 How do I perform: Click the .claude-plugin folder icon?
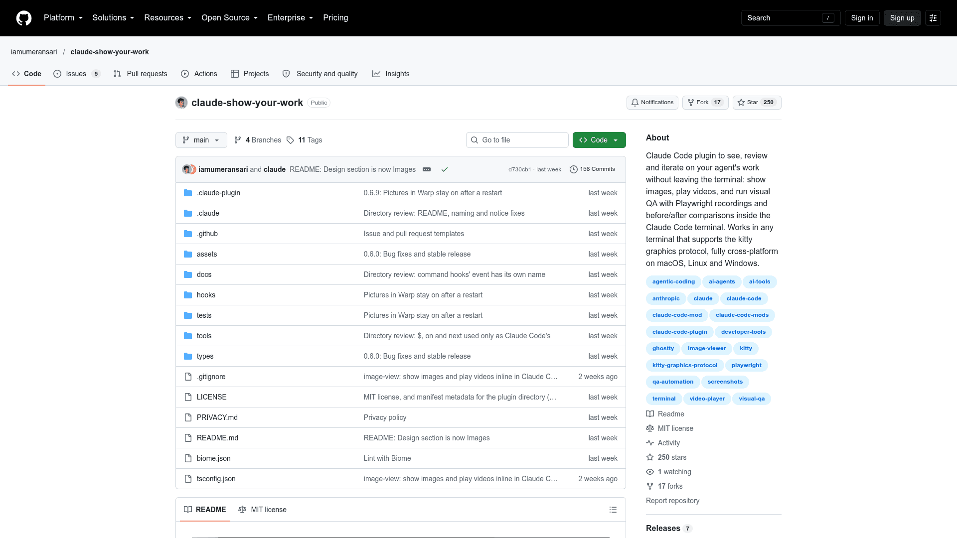[x=188, y=193]
